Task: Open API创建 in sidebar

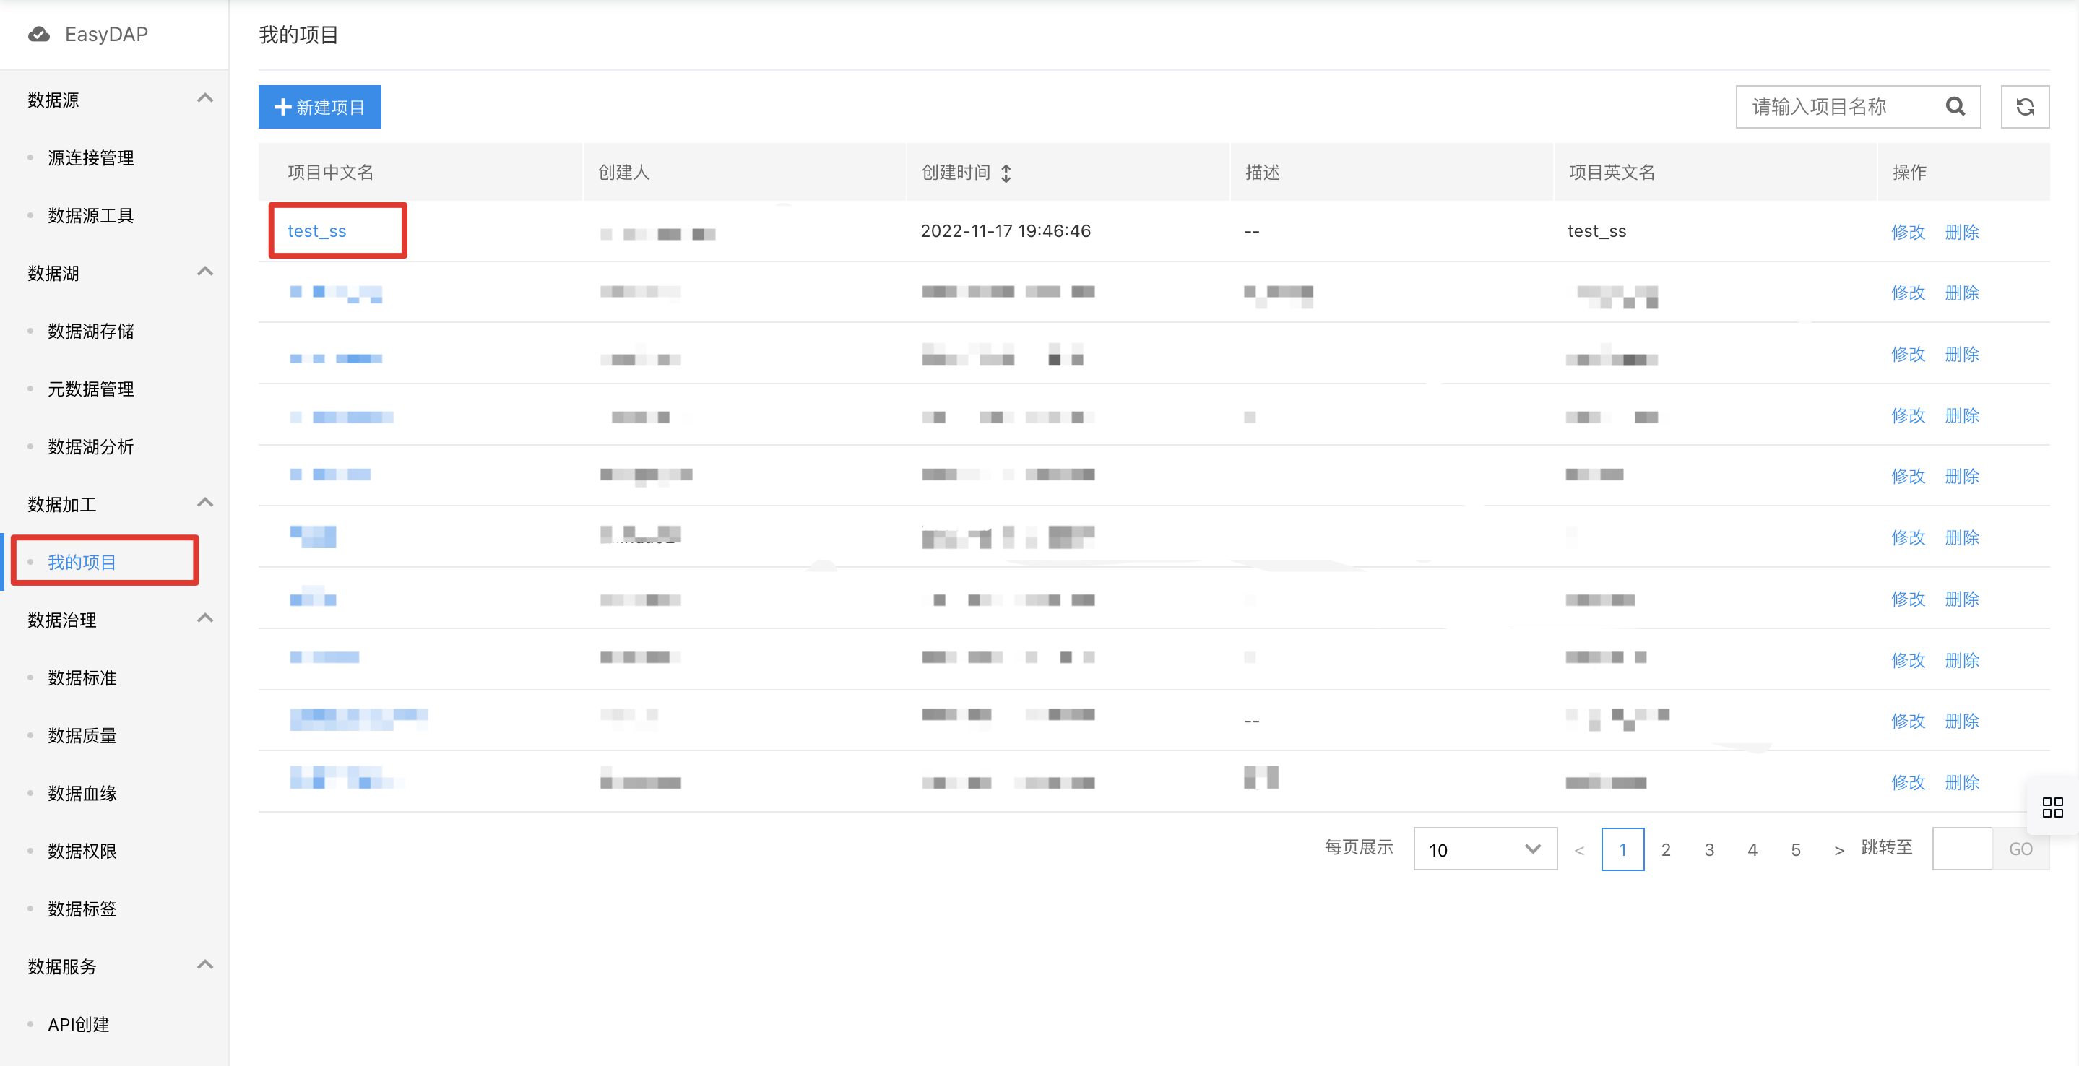Action: (78, 1025)
